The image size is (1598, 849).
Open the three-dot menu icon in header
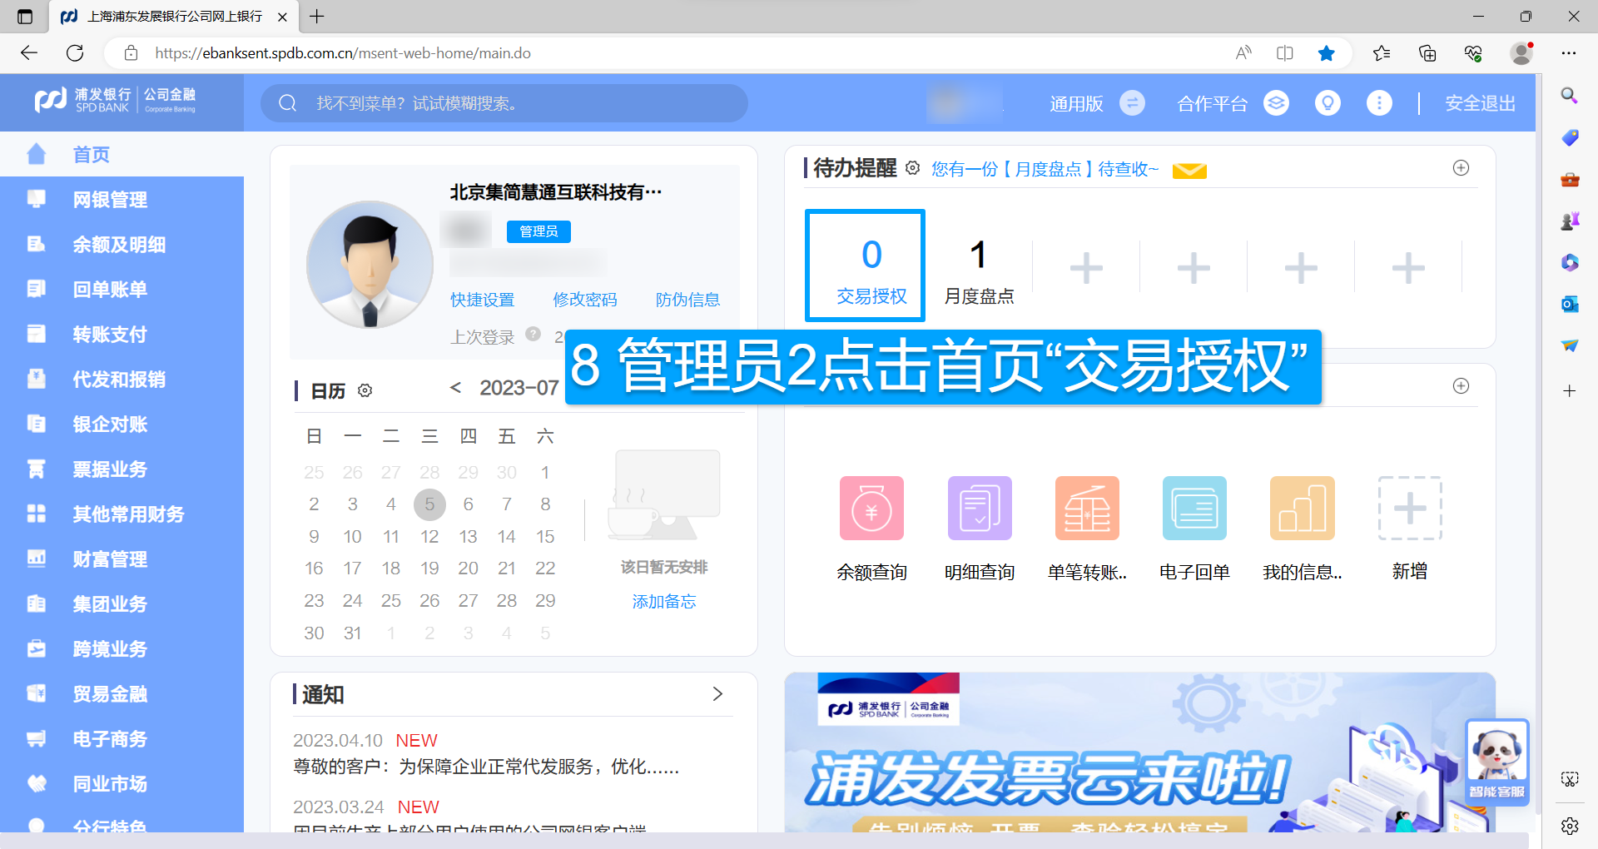point(1379,103)
